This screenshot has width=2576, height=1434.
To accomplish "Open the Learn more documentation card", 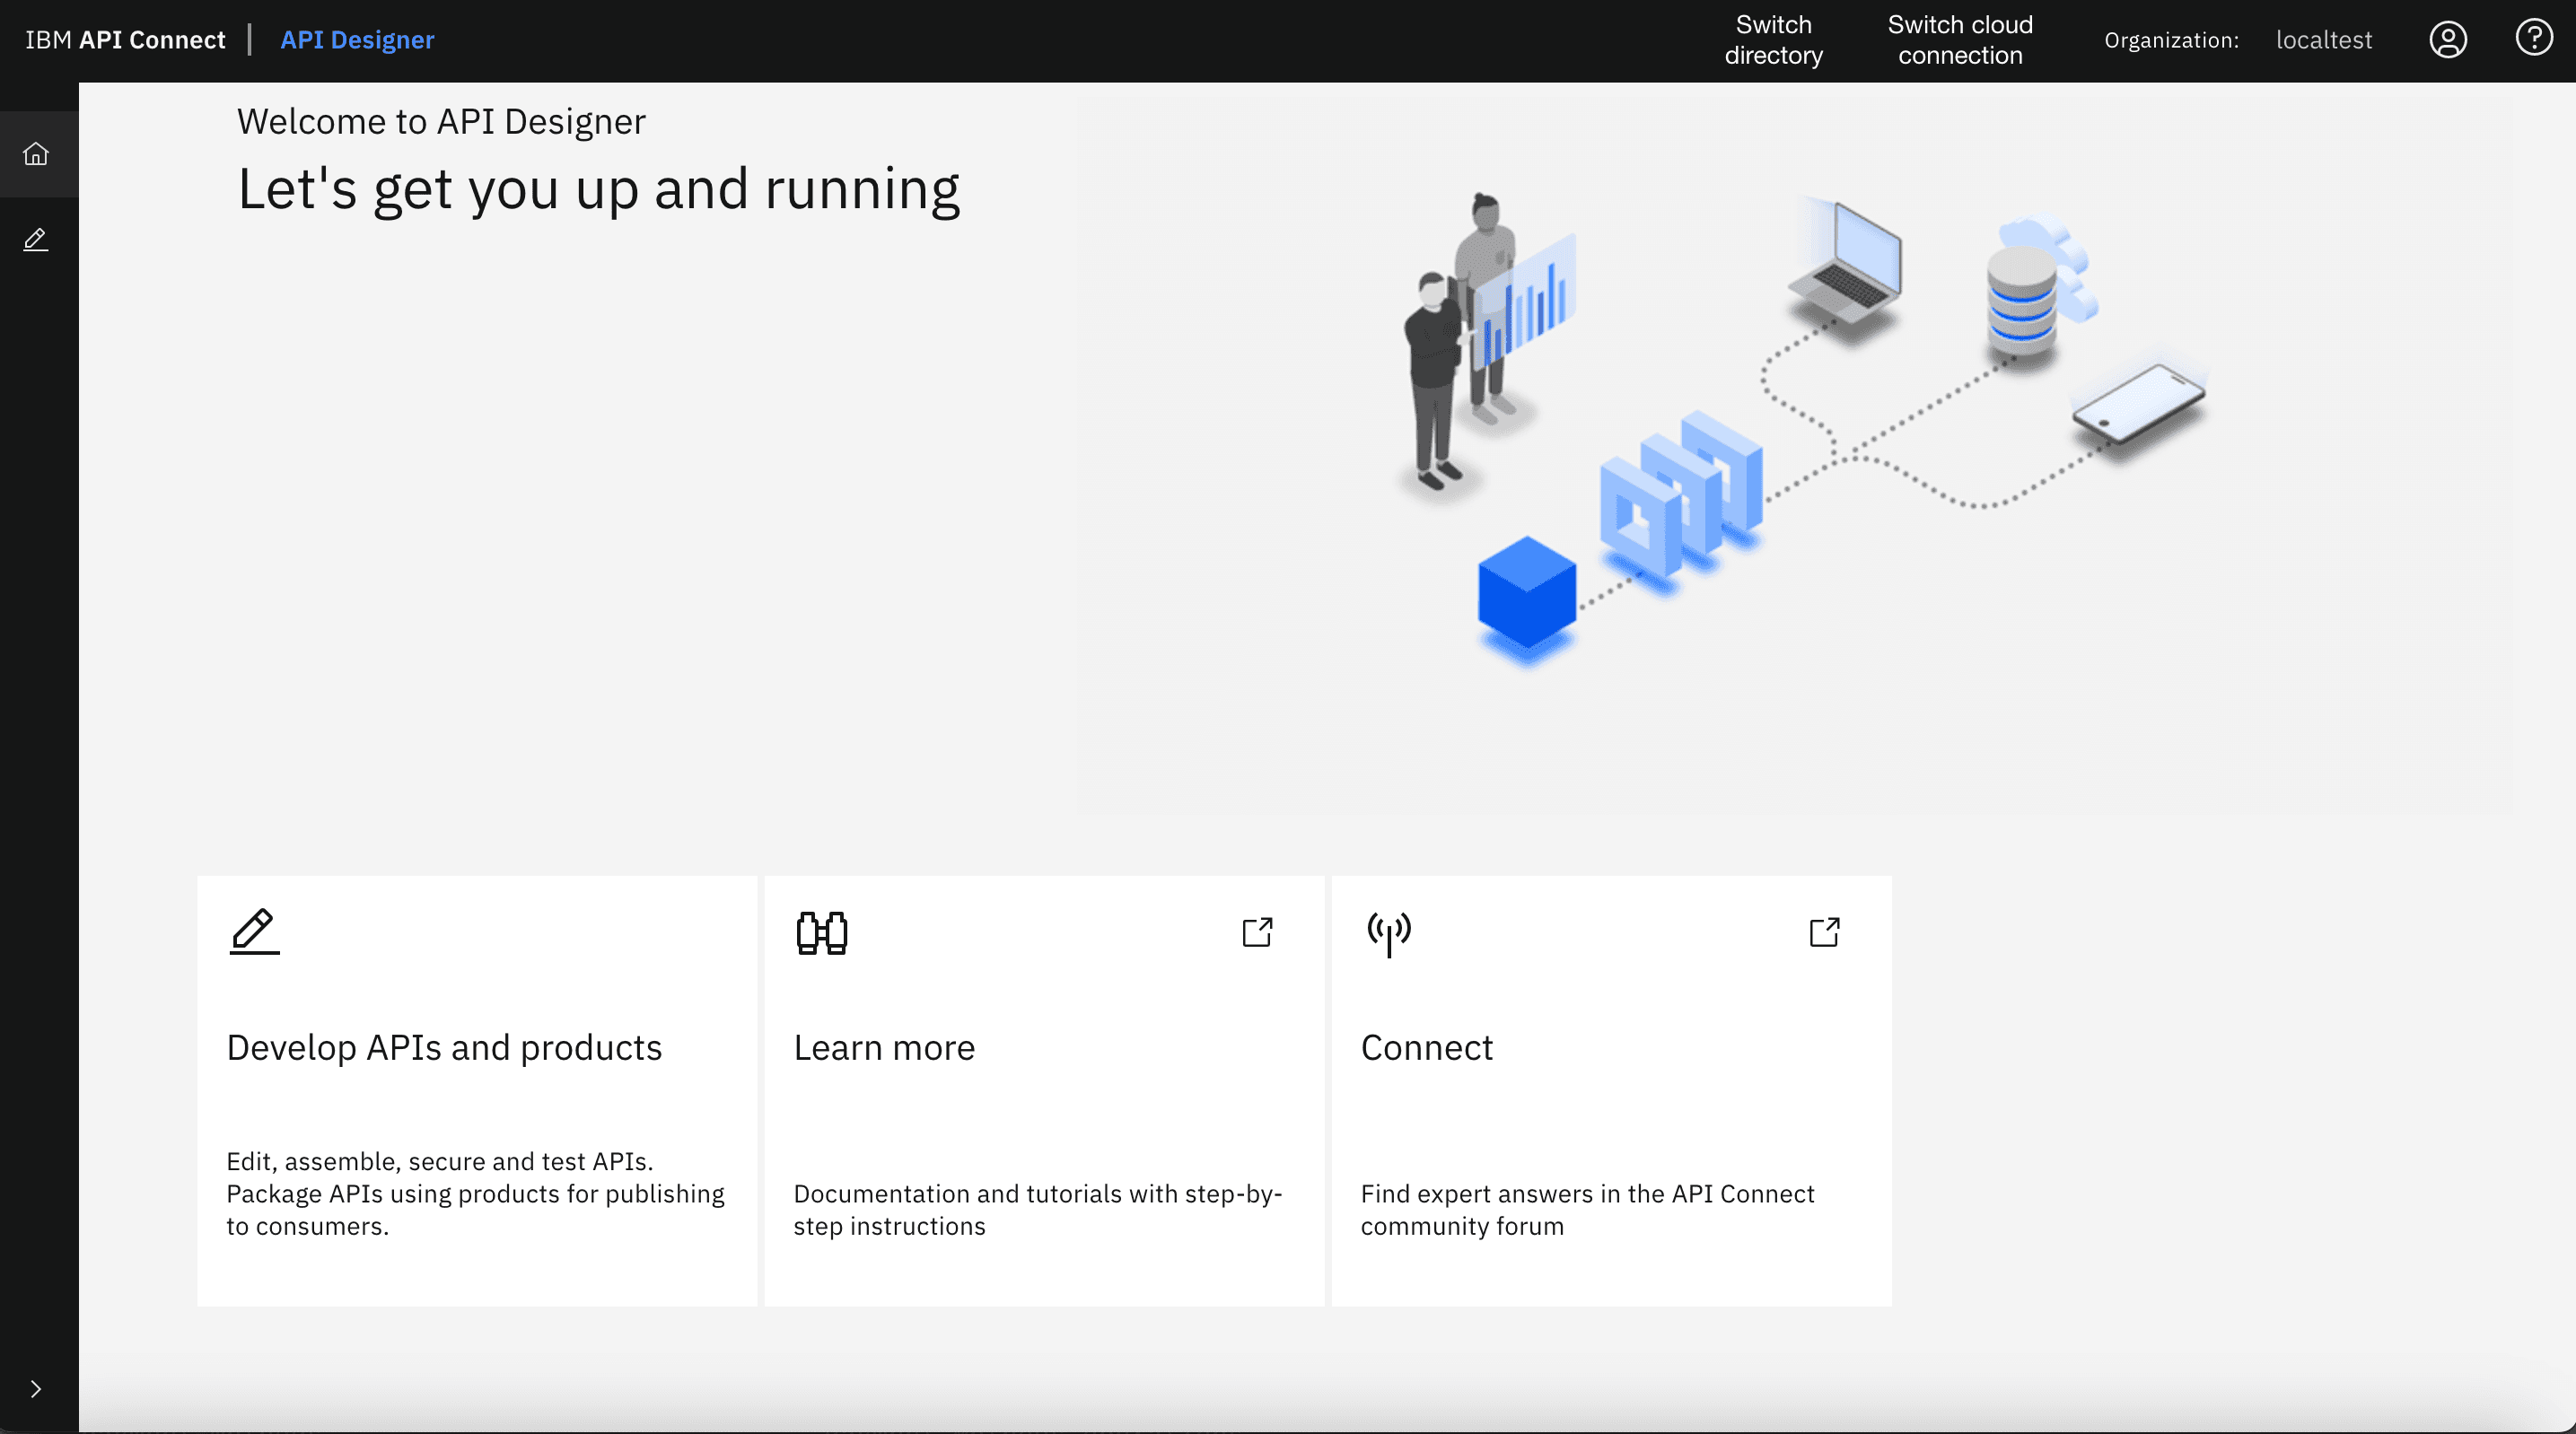I will (1044, 1090).
